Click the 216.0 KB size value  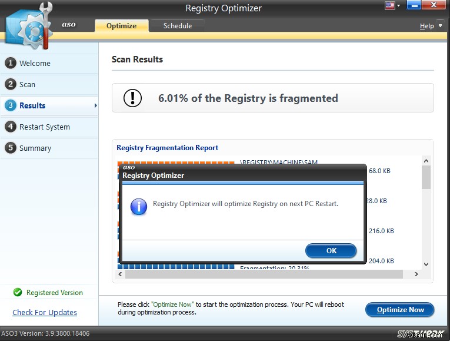click(381, 231)
